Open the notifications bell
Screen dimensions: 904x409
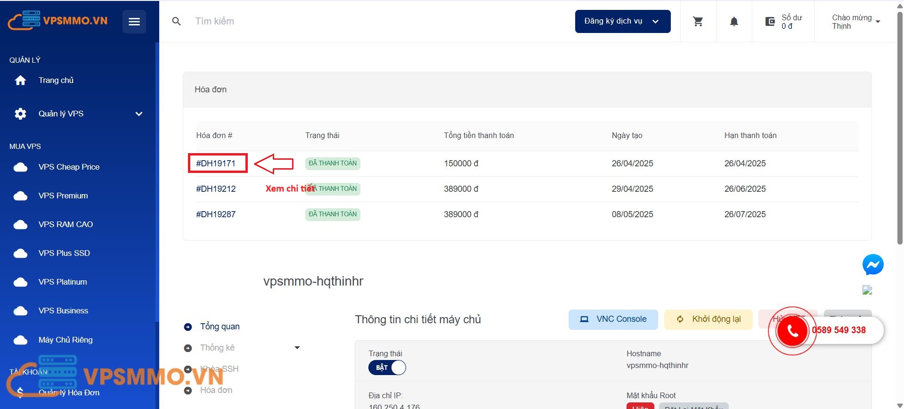click(733, 22)
